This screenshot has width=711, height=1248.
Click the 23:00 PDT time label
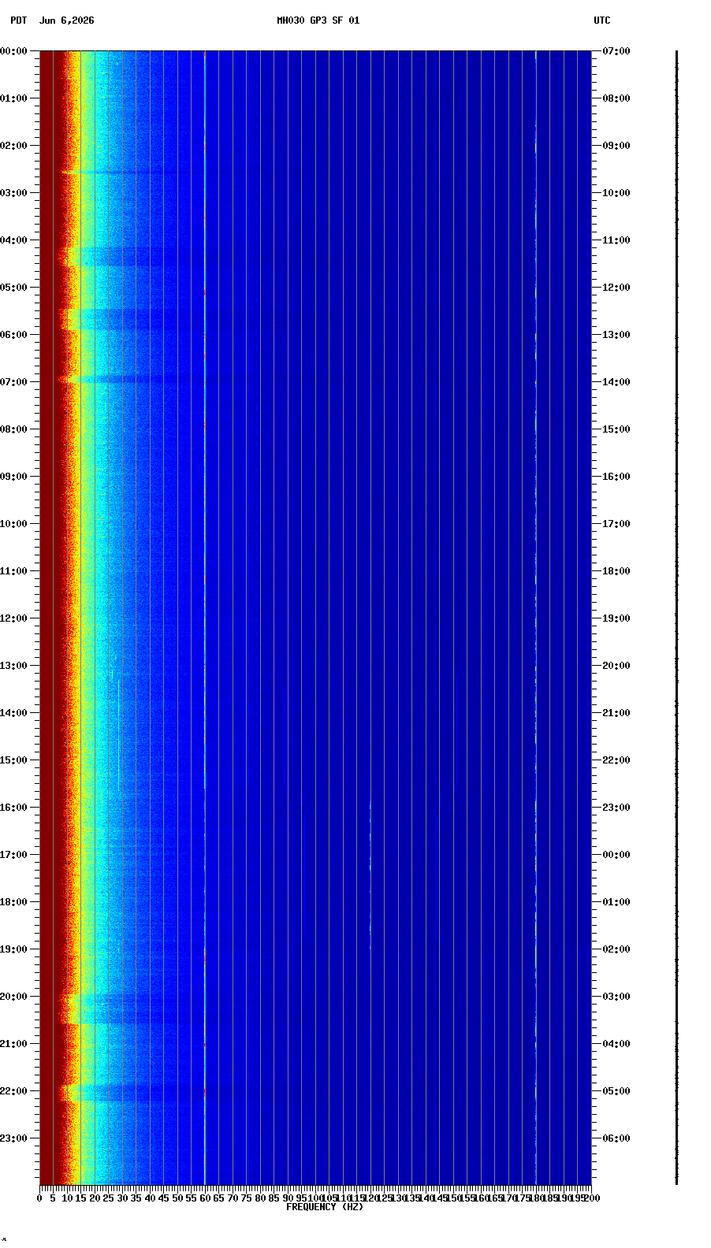point(13,1138)
